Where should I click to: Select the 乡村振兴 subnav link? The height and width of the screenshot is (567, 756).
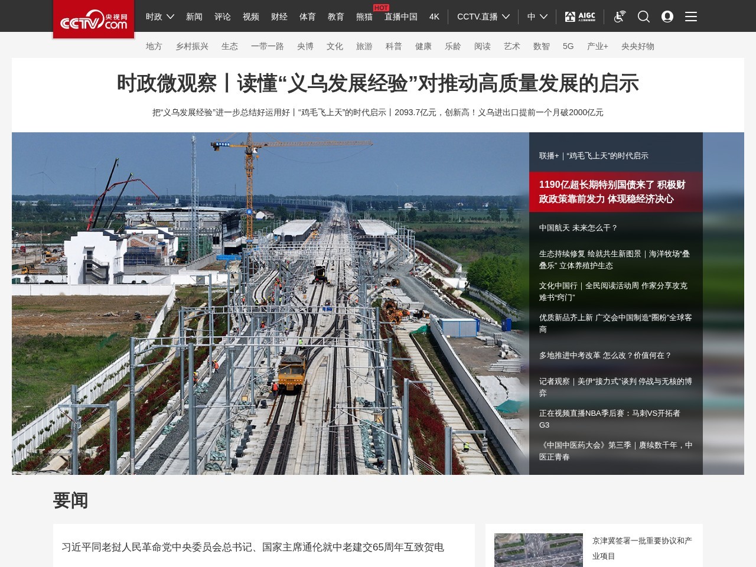click(192, 46)
